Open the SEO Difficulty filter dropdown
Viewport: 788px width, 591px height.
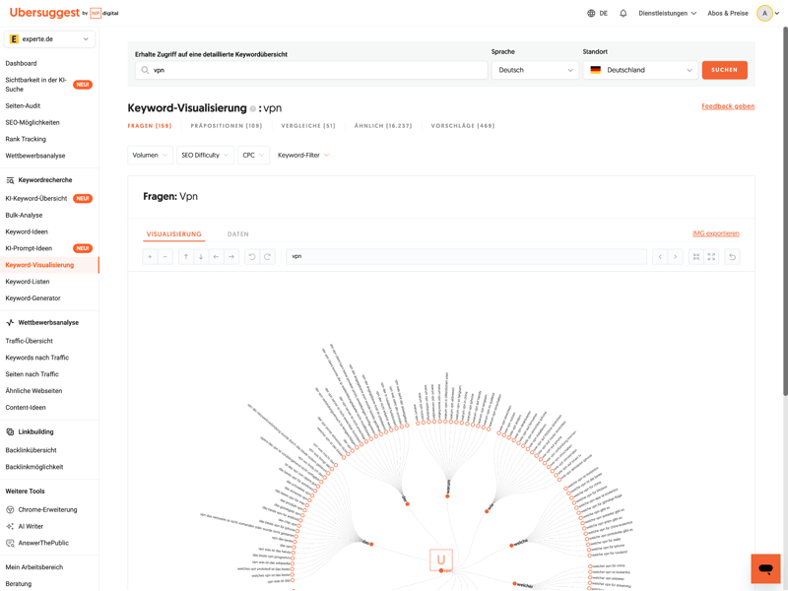pyautogui.click(x=205, y=155)
